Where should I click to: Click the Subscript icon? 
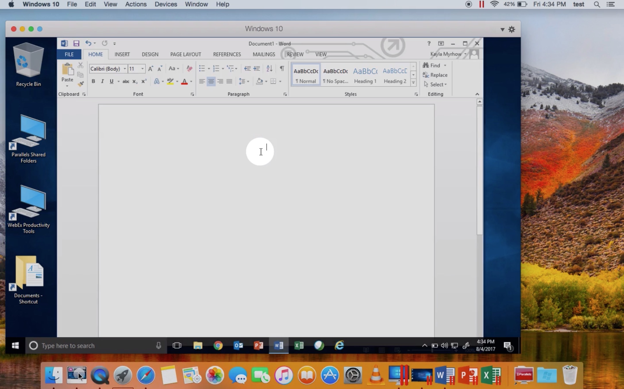pos(135,81)
